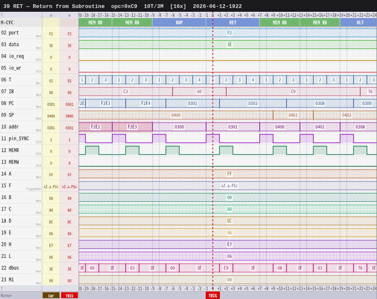
Task: Click the 0302 segment on PC waveform
Action: click(x=253, y=103)
